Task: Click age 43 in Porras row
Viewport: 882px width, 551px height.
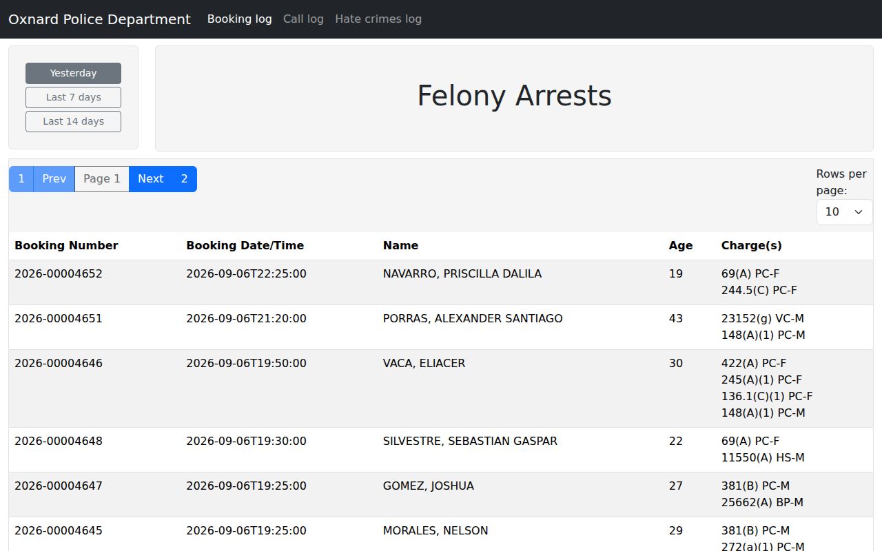Action: click(675, 319)
